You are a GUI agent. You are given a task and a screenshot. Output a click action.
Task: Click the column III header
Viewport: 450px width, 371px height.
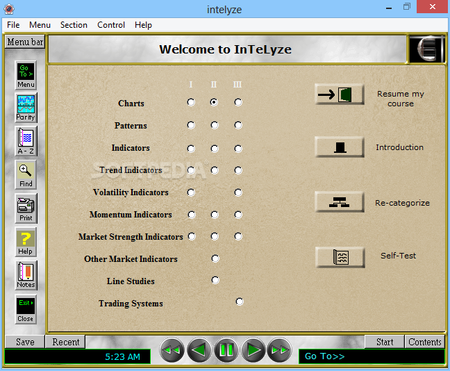(x=237, y=85)
